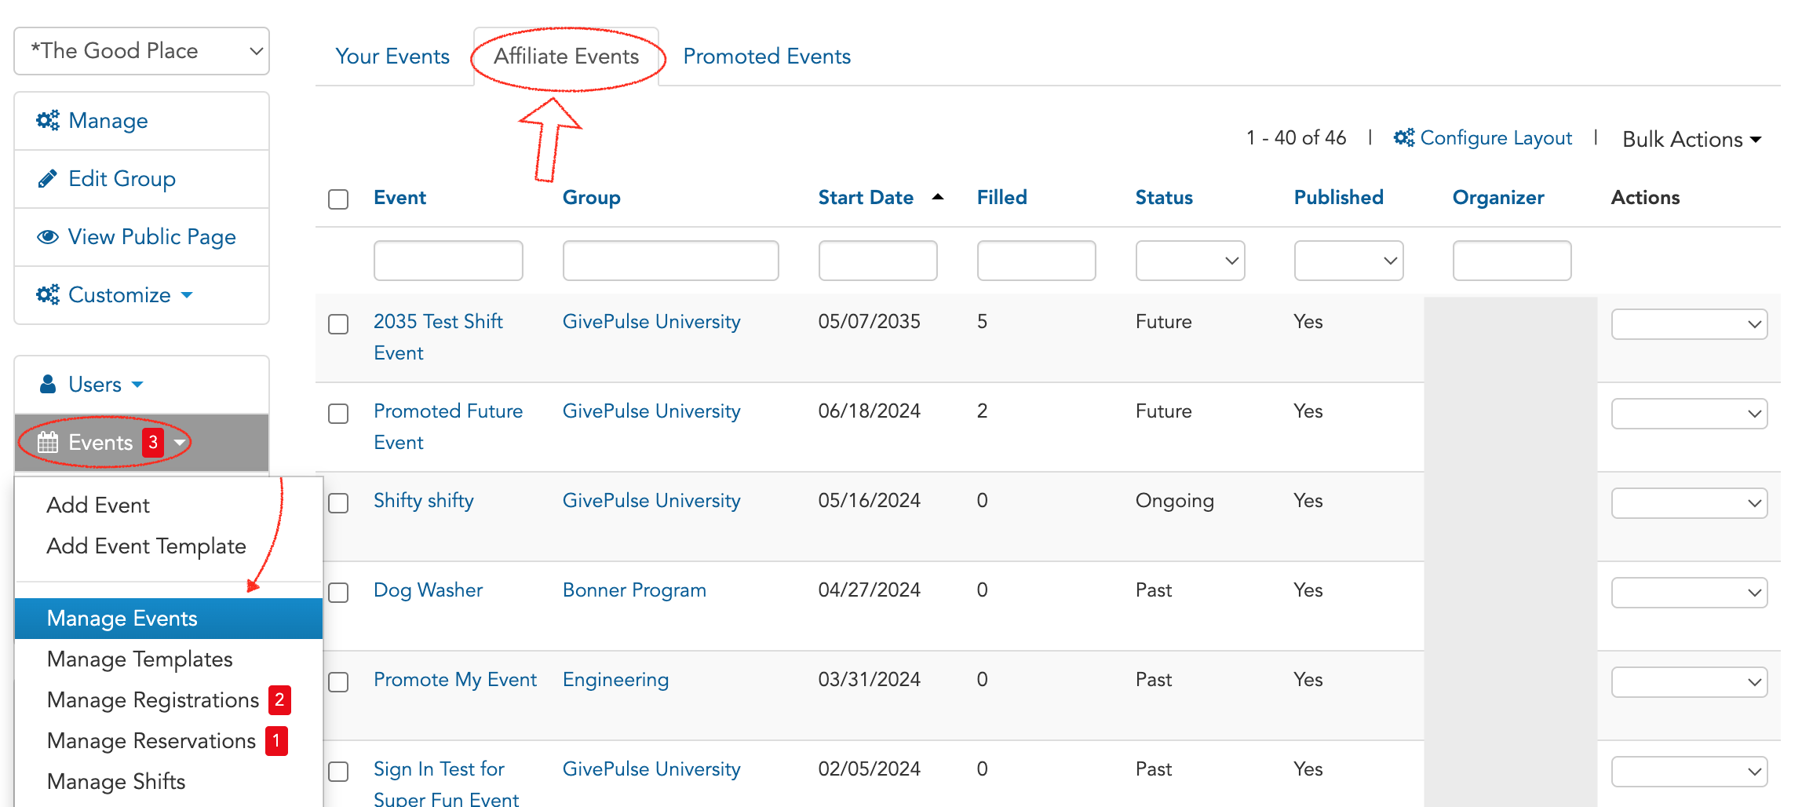Sort by Status column header
This screenshot has width=1802, height=807.
(1164, 197)
